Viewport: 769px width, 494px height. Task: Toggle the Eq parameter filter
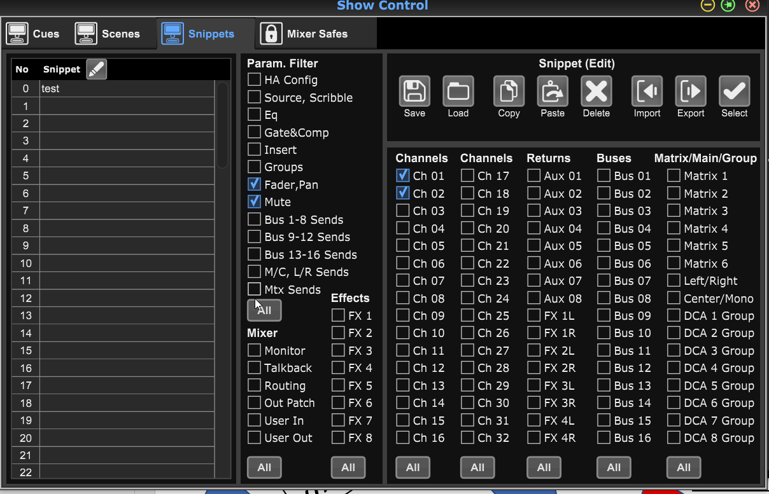tap(254, 114)
